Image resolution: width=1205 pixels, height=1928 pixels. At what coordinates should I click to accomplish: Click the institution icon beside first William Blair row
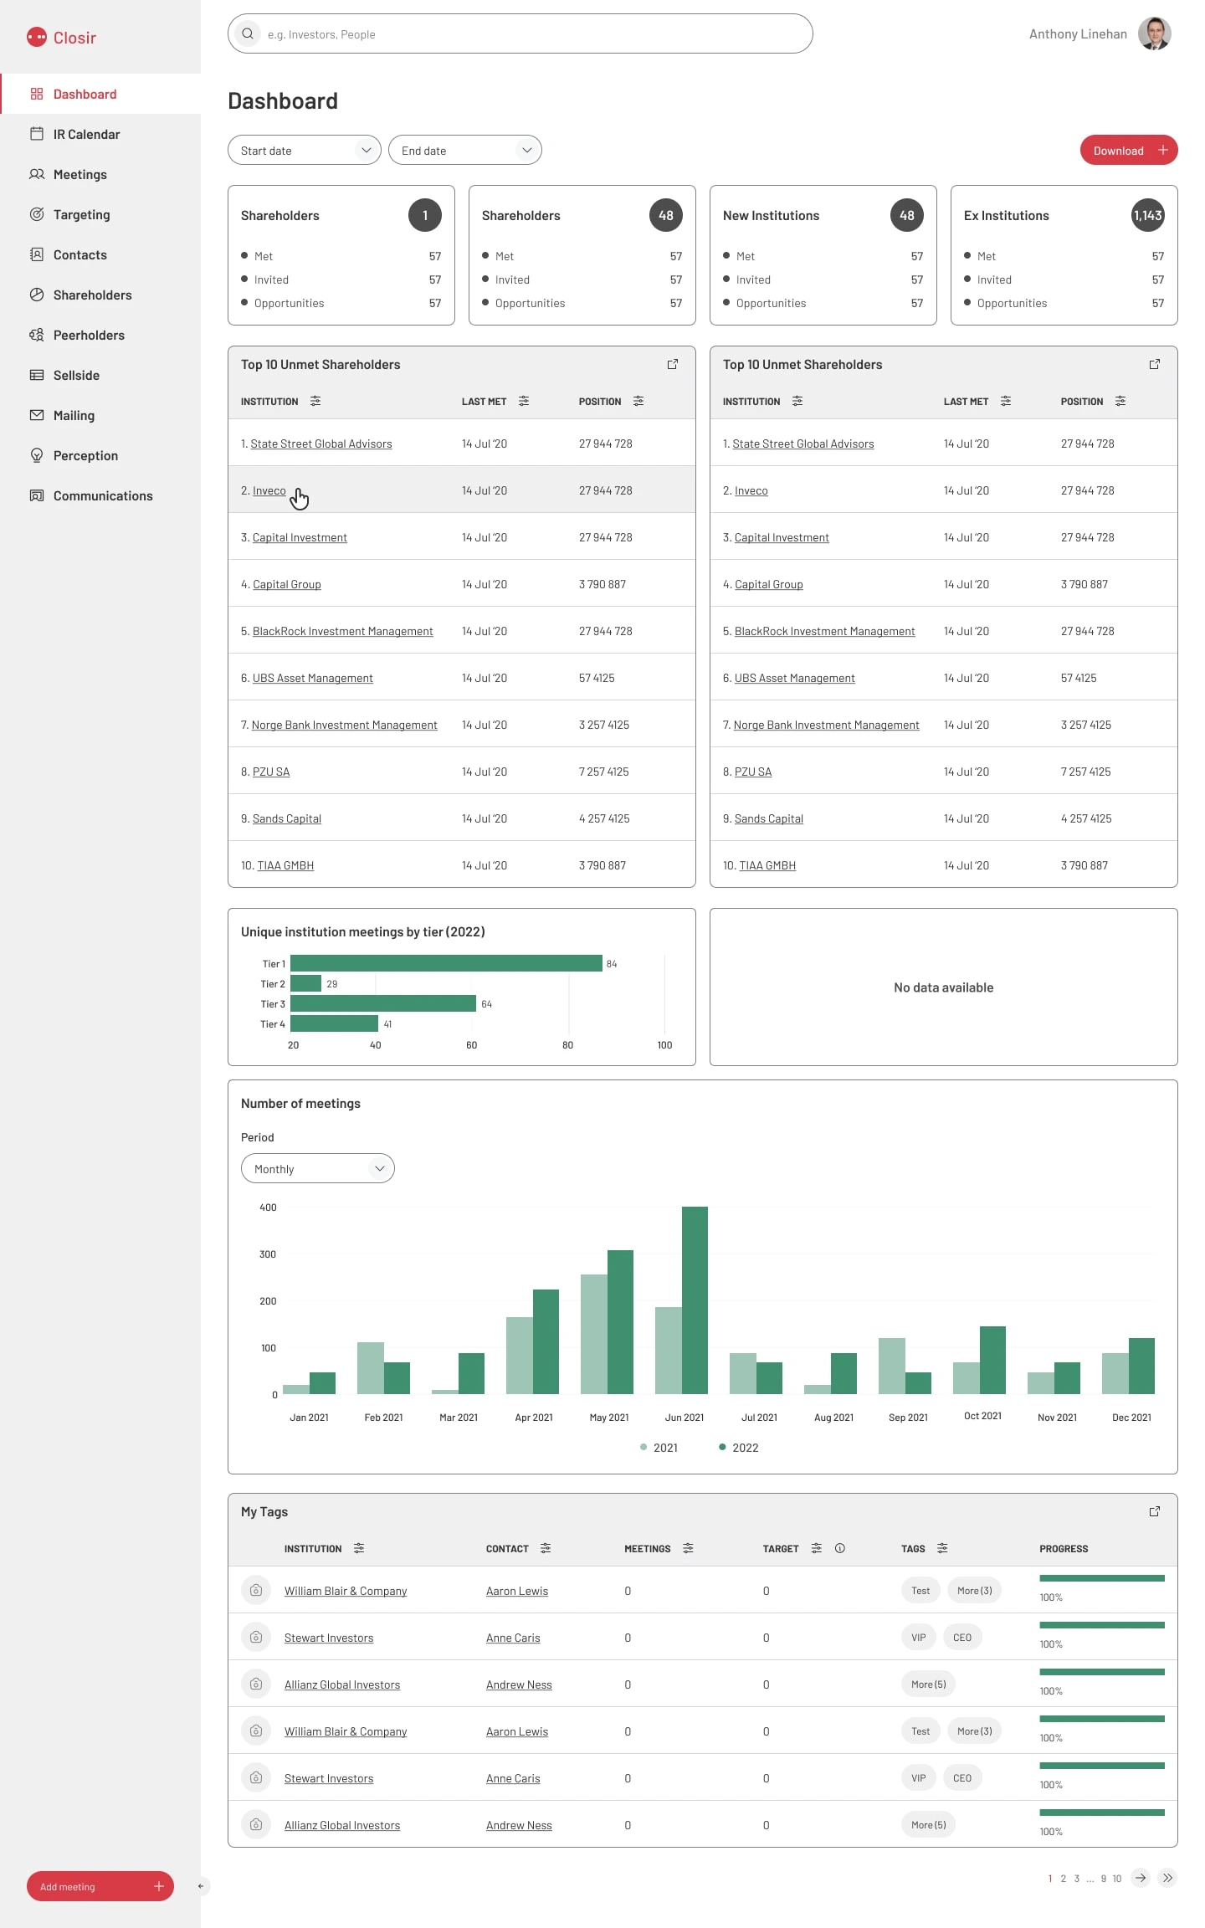point(256,1590)
